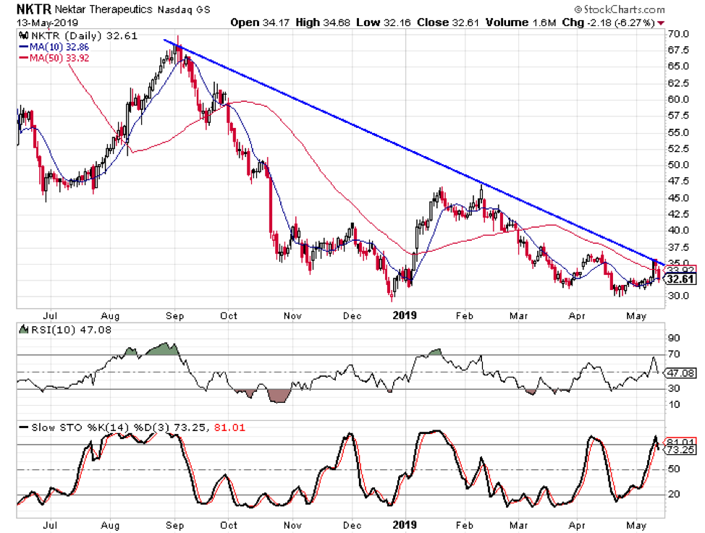
Task: Click the boxed 32.61 price tag on price axis
Action: coord(680,279)
